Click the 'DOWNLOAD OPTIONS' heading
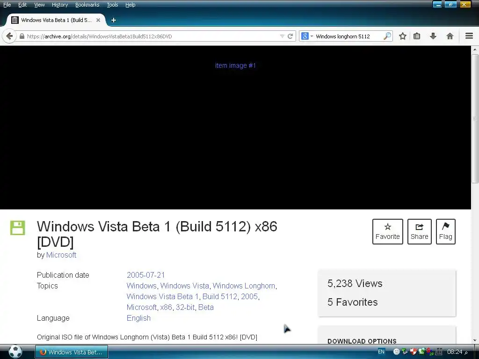The image size is (479, 359). coord(362,341)
